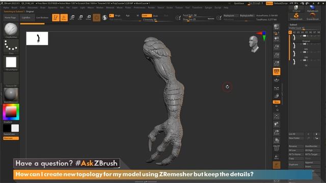Open the Alpha palette menu
Image resolution: width=326 pixels, height=183 pixels.
[6, 8]
